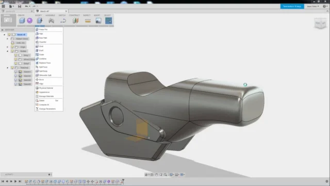Screen dimensions: 330x186
Task: Toggle the root component lightbulb
Action: (9, 35)
